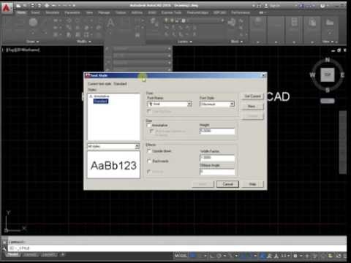Toggle grid display icon in status bar
The width and height of the screenshot is (351, 263).
[193, 256]
